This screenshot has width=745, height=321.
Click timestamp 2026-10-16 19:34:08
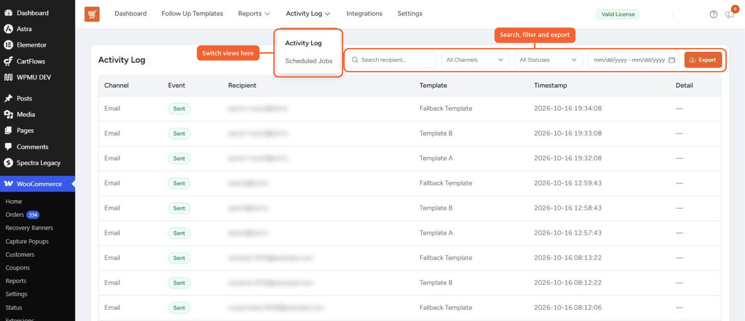click(x=568, y=108)
